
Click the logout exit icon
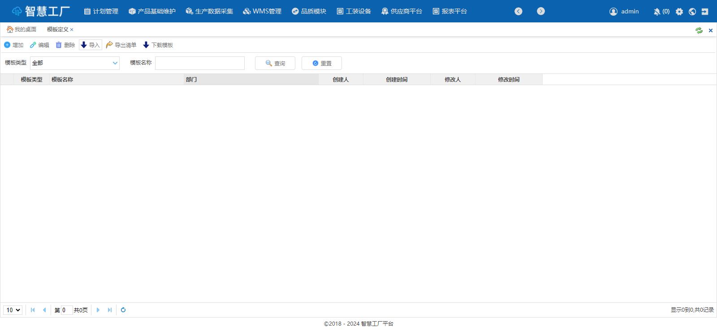pos(705,12)
